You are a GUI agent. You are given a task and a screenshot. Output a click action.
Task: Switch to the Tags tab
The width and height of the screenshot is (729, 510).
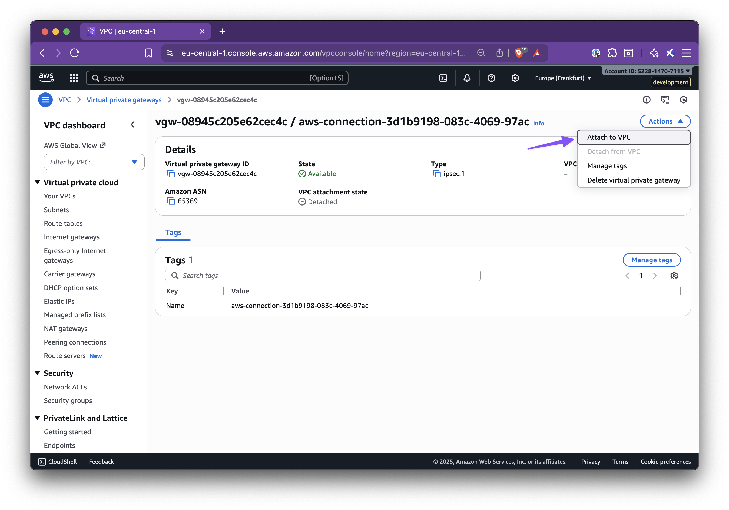tap(173, 232)
